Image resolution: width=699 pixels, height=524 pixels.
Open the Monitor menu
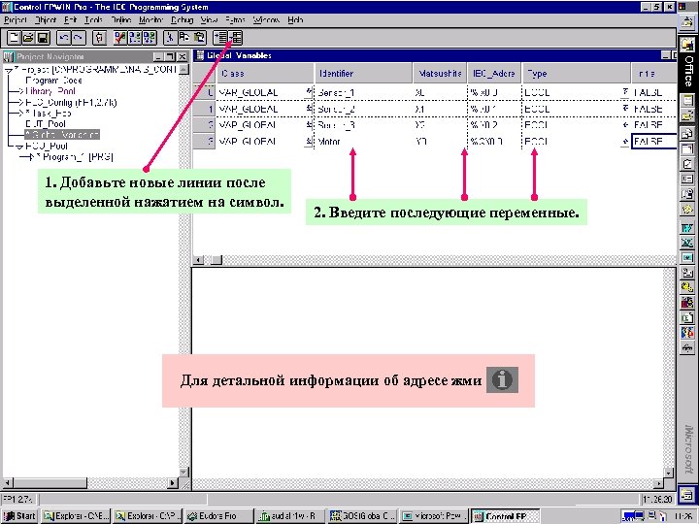151,20
